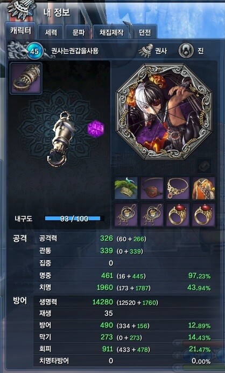This screenshot has width=225, height=373.
Task: Click the purple hexagon gem socket
Action: tap(96, 129)
